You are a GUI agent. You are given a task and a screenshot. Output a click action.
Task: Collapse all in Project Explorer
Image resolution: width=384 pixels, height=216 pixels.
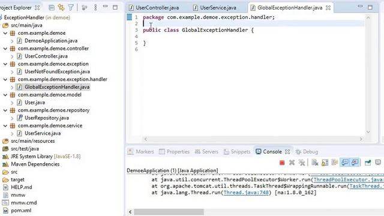coord(52,8)
